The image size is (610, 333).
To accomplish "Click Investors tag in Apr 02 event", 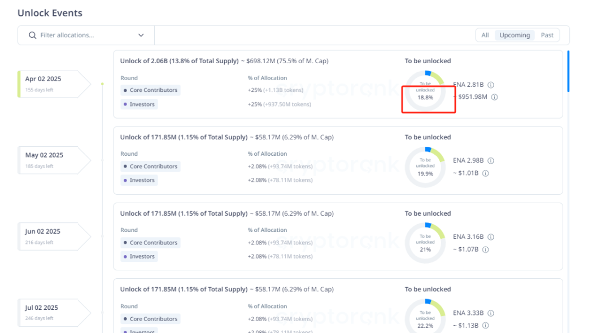I will (x=139, y=104).
